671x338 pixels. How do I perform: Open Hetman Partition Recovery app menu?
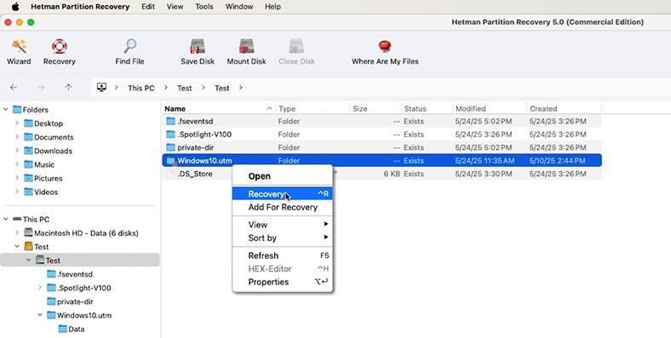click(x=80, y=7)
